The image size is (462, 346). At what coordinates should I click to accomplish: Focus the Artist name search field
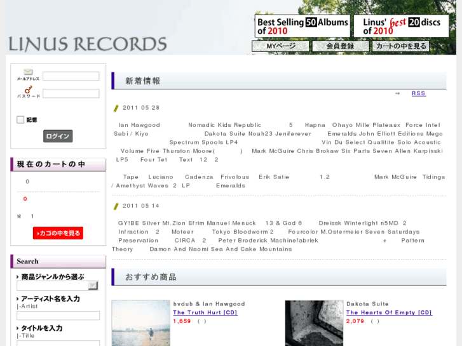click(x=58, y=316)
